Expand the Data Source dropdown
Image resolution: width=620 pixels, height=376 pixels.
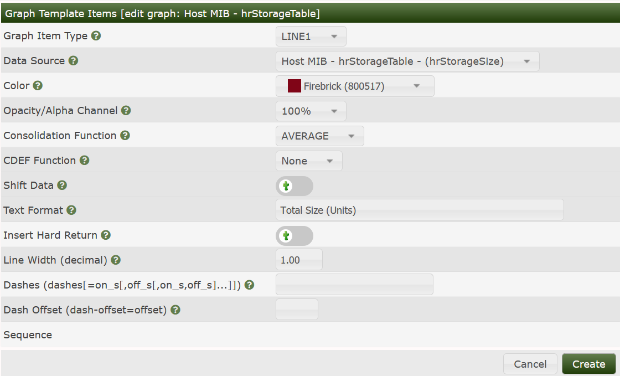pos(407,61)
